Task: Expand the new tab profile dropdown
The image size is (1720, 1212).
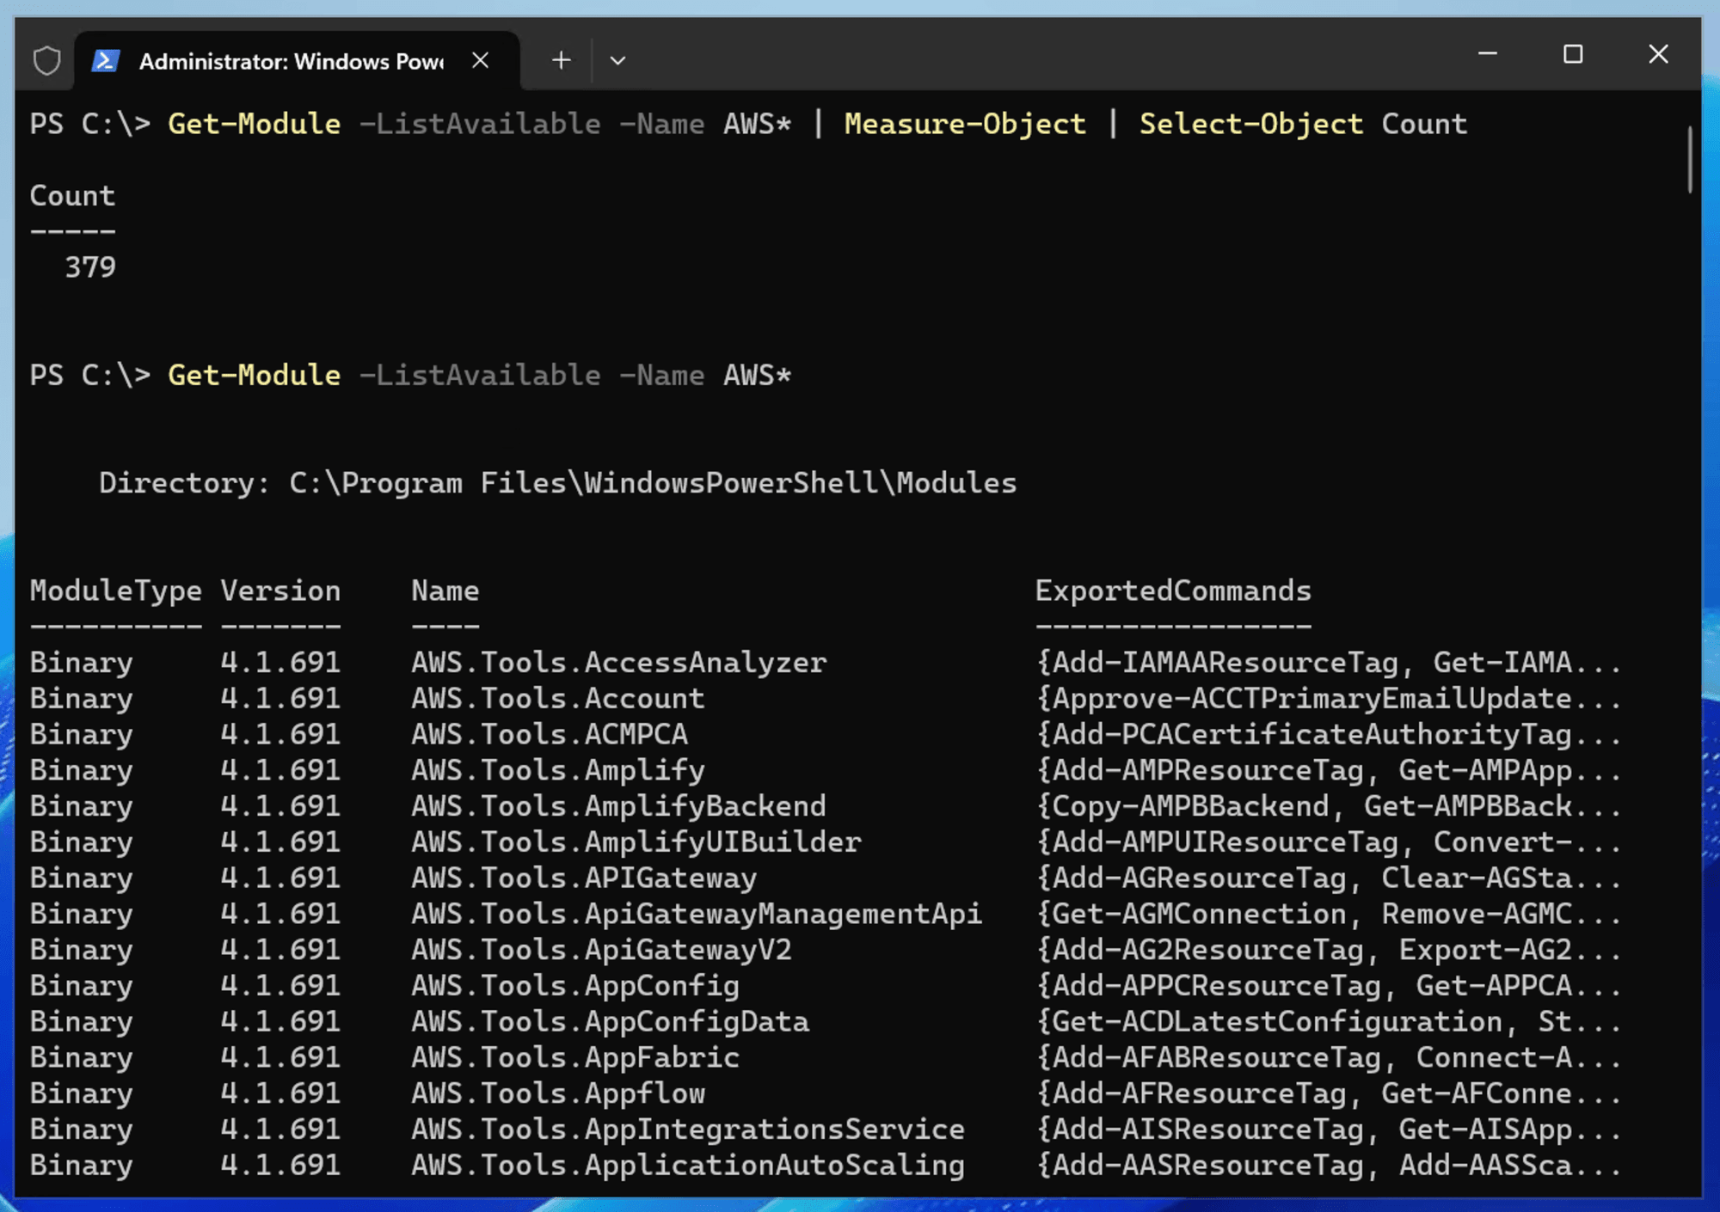Action: (x=617, y=60)
